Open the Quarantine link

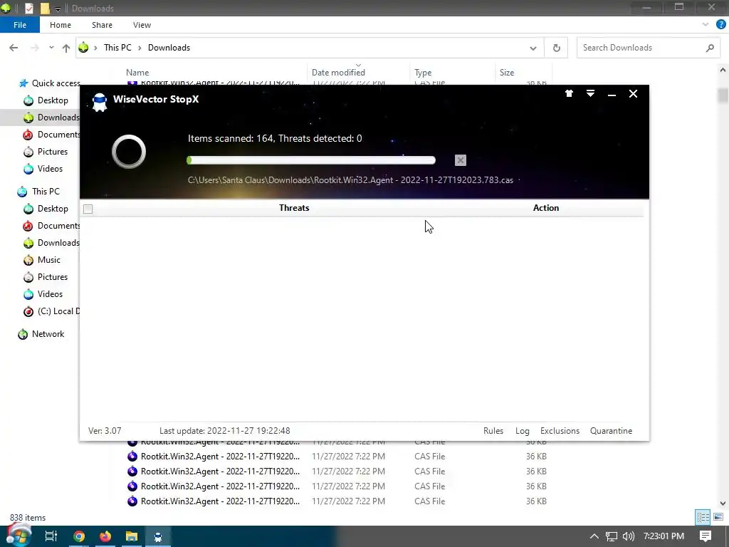pos(611,431)
